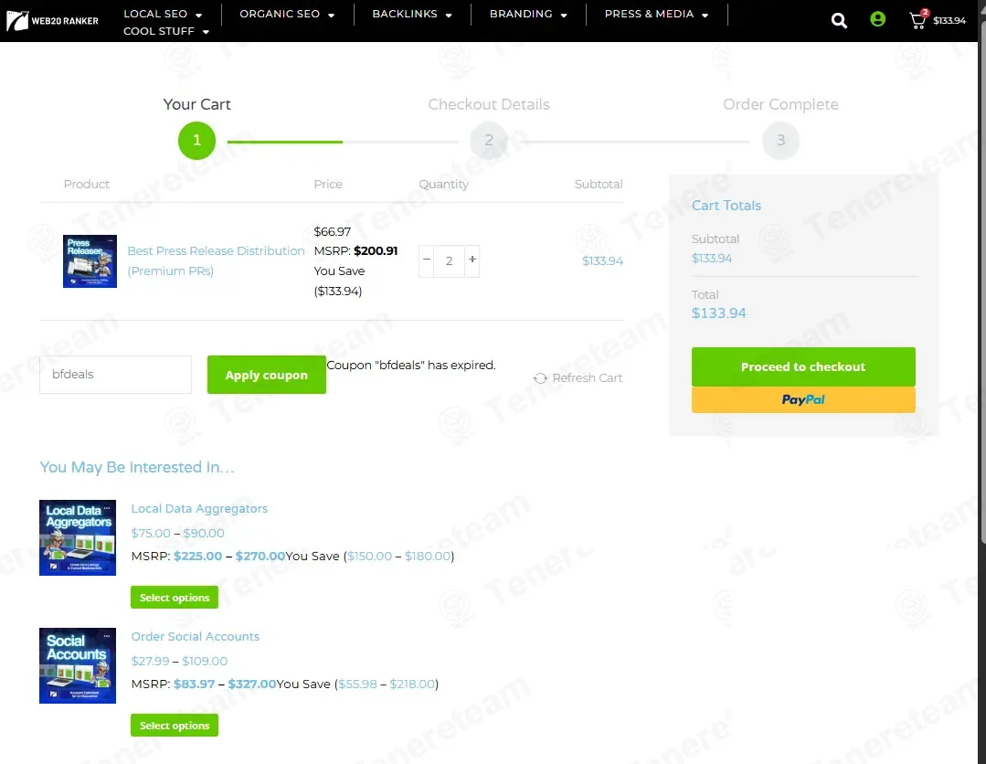Click the Checkout Details step label
The image size is (986, 764).
tap(489, 104)
